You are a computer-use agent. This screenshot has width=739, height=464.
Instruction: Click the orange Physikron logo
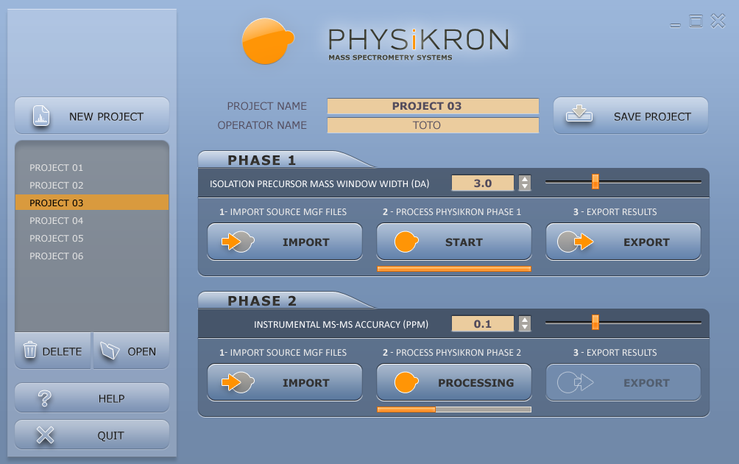click(268, 41)
